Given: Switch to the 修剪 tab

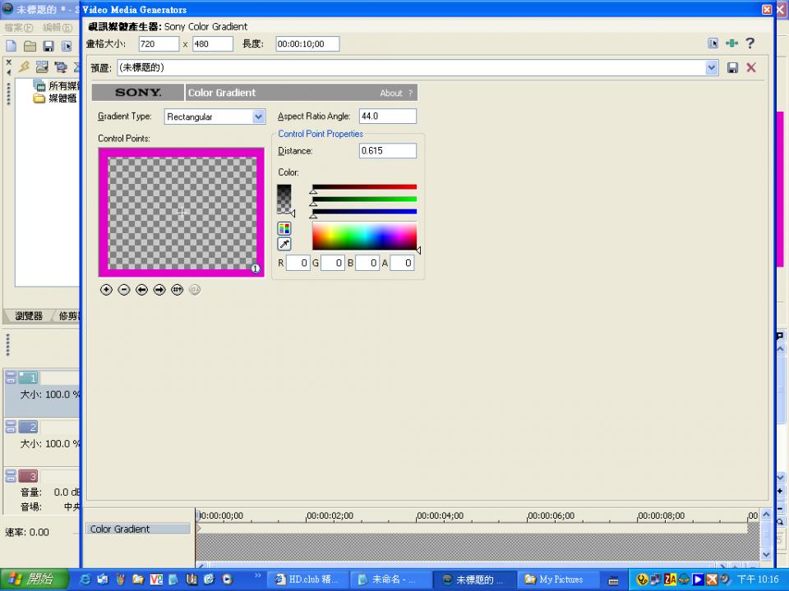Looking at the screenshot, I should point(69,315).
